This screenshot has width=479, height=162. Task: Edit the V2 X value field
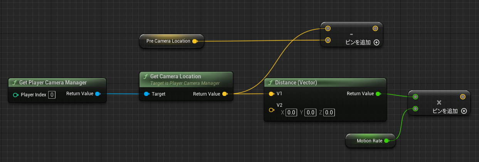tap(291, 112)
